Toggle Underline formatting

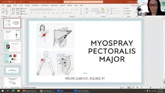(37, 13)
